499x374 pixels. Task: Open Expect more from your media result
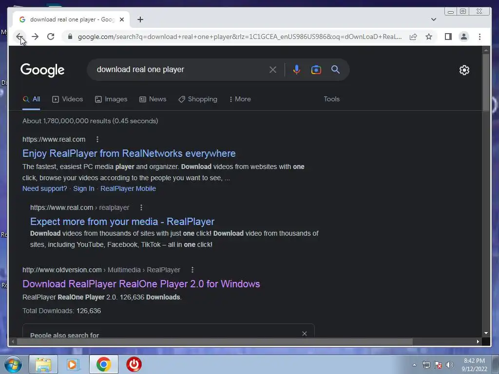tap(122, 222)
